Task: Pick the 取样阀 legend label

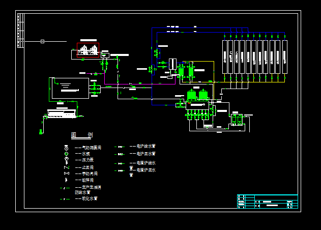Action: pos(88,180)
